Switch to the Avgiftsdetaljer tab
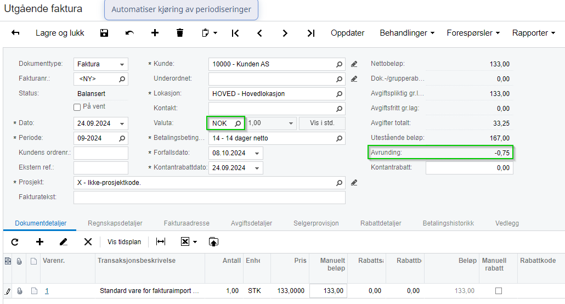565x304 pixels. coord(252,223)
